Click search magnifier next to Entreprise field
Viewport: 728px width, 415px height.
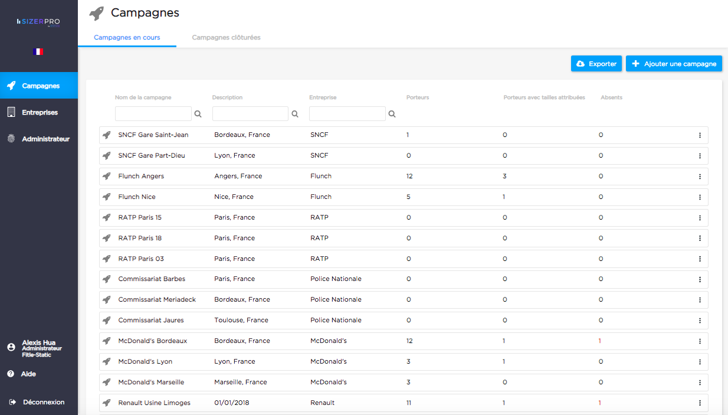coord(392,114)
